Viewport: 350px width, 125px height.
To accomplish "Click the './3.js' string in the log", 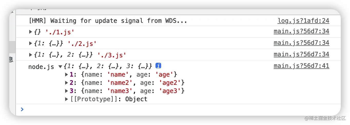I will coord(112,55).
